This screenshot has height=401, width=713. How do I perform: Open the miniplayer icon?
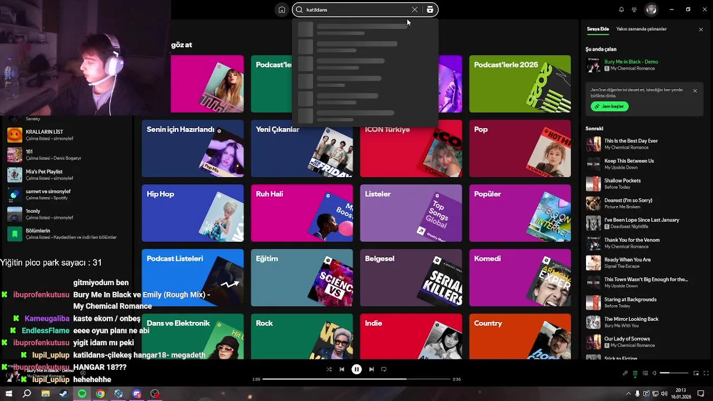pyautogui.click(x=696, y=373)
